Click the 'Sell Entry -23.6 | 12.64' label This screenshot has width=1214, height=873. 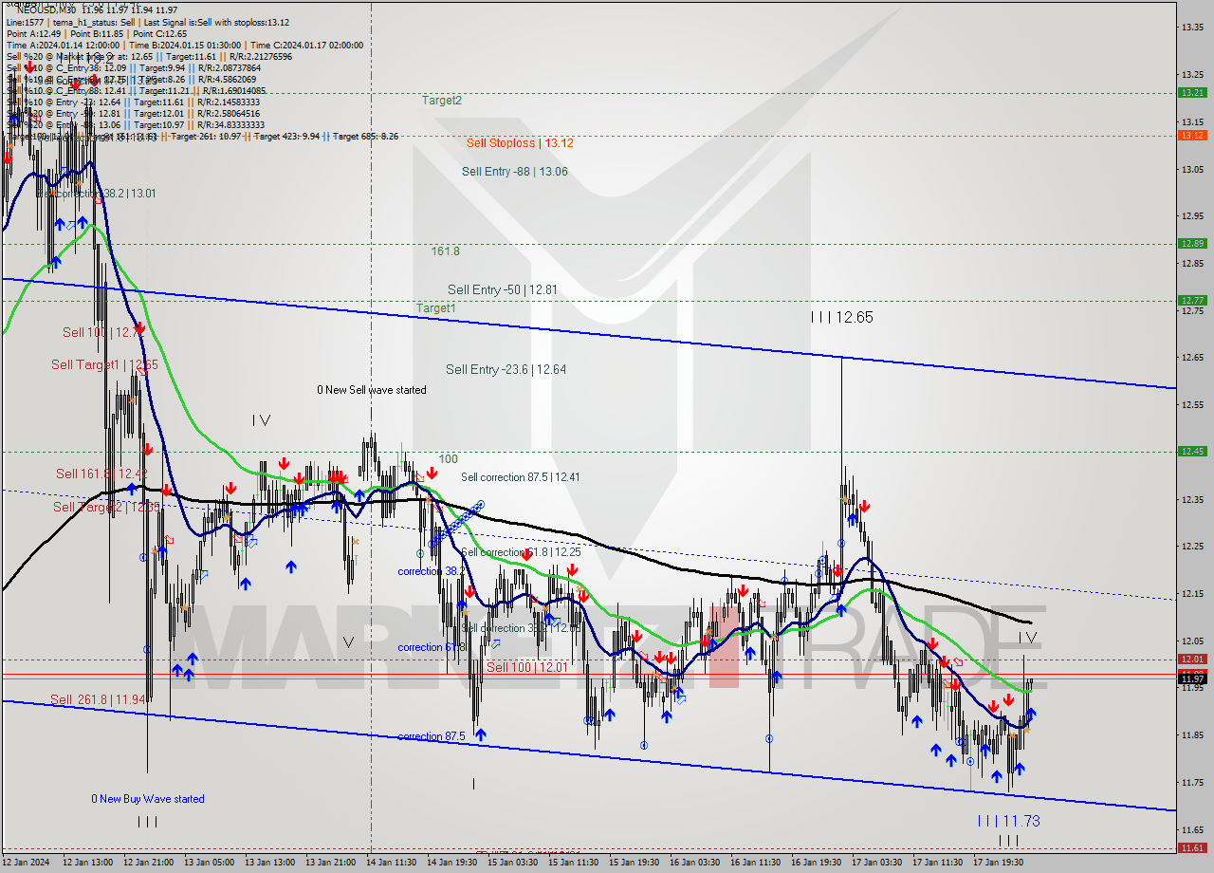[x=506, y=369]
